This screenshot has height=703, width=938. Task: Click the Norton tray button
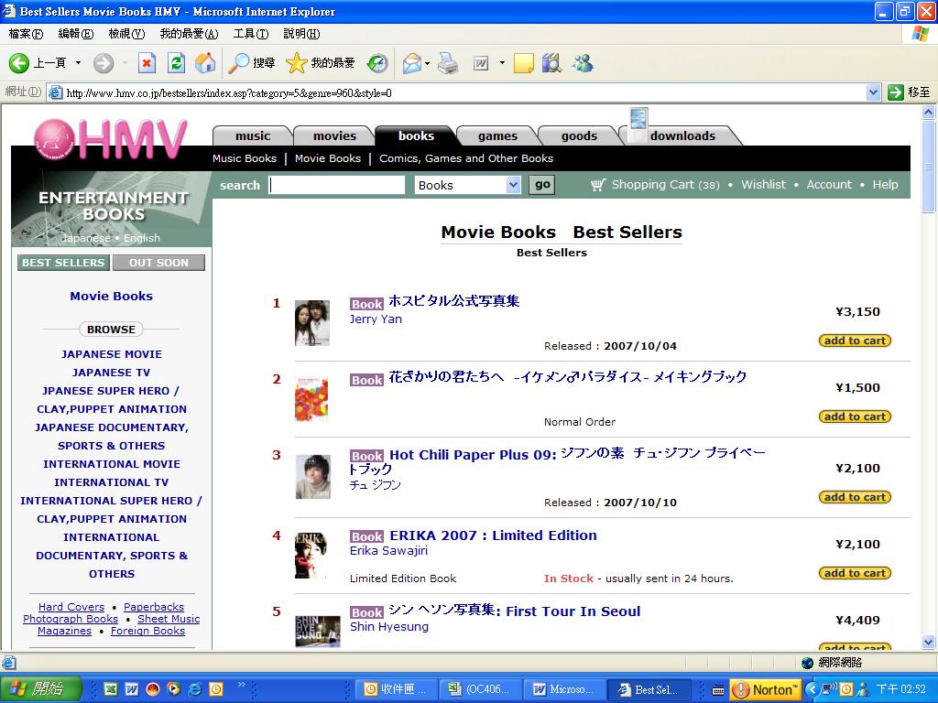coord(767,689)
